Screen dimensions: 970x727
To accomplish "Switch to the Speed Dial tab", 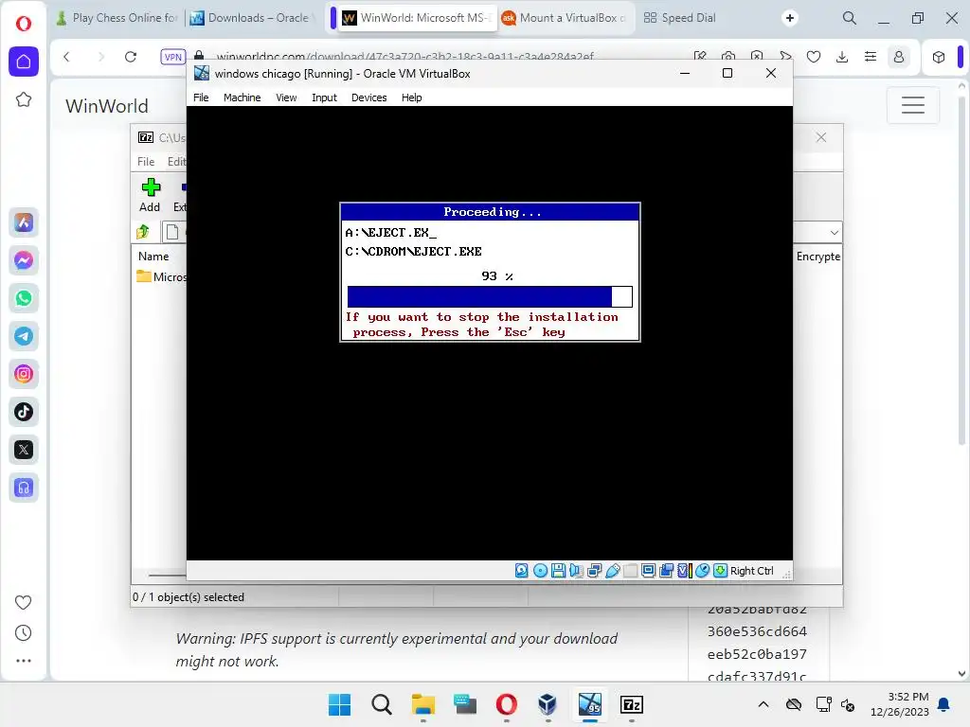I will click(x=680, y=18).
